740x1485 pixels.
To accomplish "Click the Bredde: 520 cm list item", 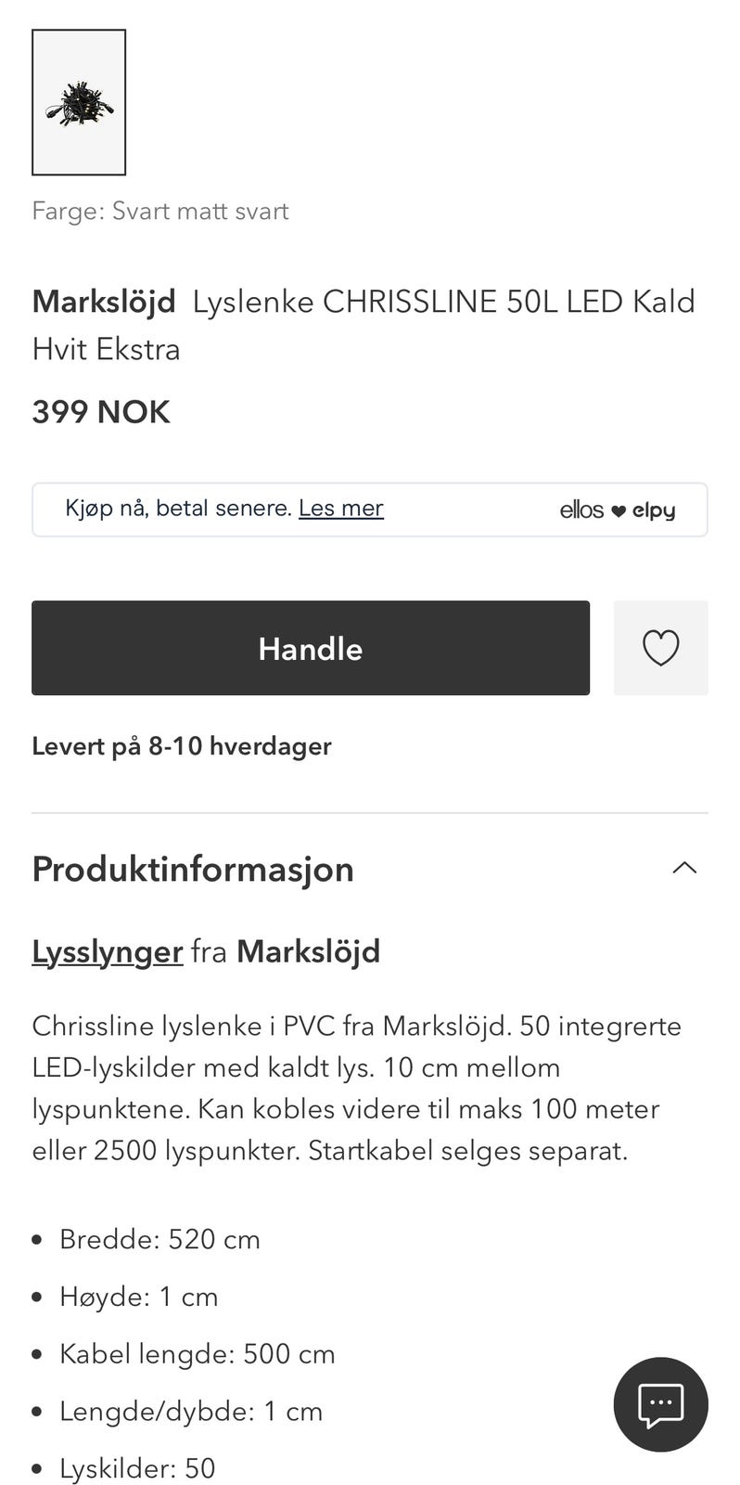I will coord(159,1239).
